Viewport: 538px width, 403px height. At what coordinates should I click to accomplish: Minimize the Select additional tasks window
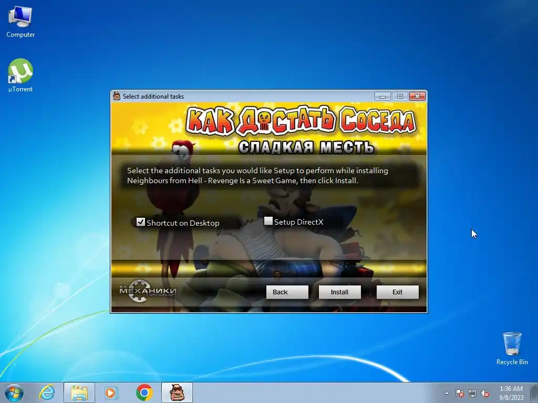click(382, 97)
